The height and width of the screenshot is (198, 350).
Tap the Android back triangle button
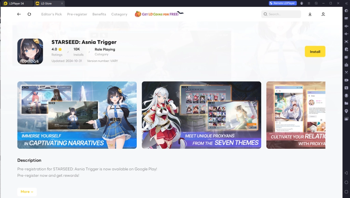[346, 173]
